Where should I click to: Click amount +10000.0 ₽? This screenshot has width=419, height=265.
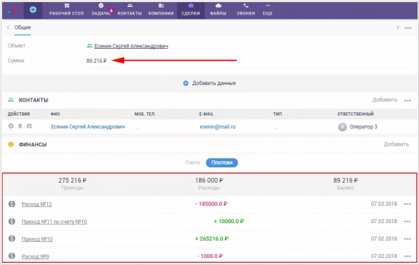tap(229, 221)
